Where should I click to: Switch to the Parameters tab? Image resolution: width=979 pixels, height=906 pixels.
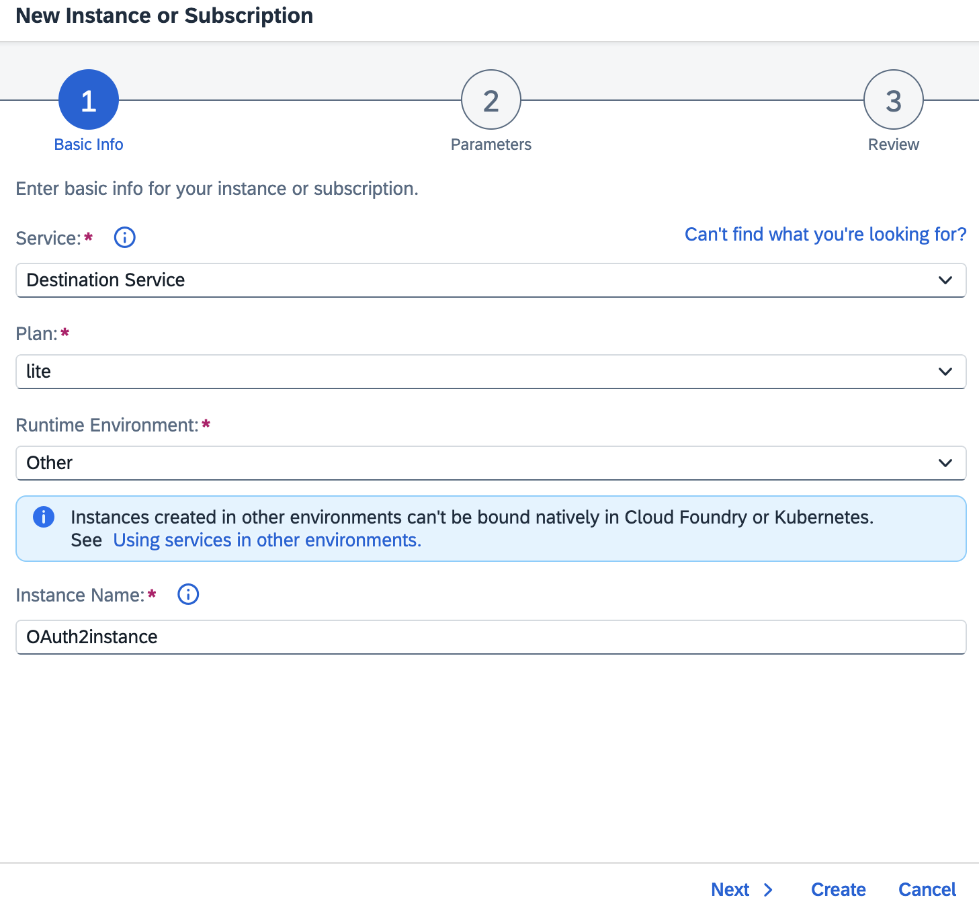pos(491,144)
